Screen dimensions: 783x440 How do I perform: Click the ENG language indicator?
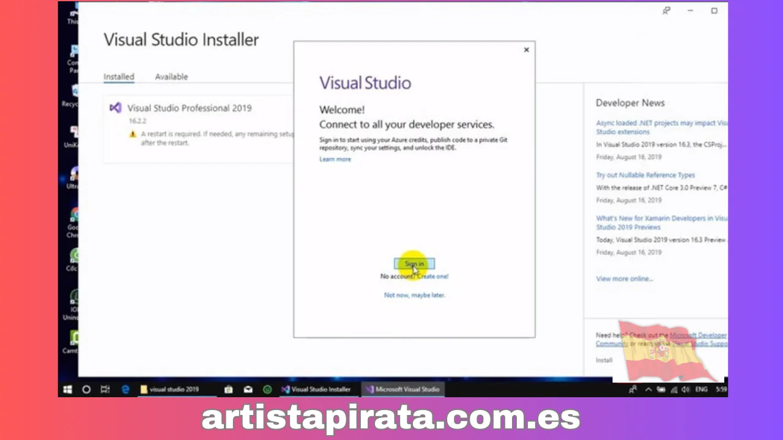pyautogui.click(x=702, y=389)
